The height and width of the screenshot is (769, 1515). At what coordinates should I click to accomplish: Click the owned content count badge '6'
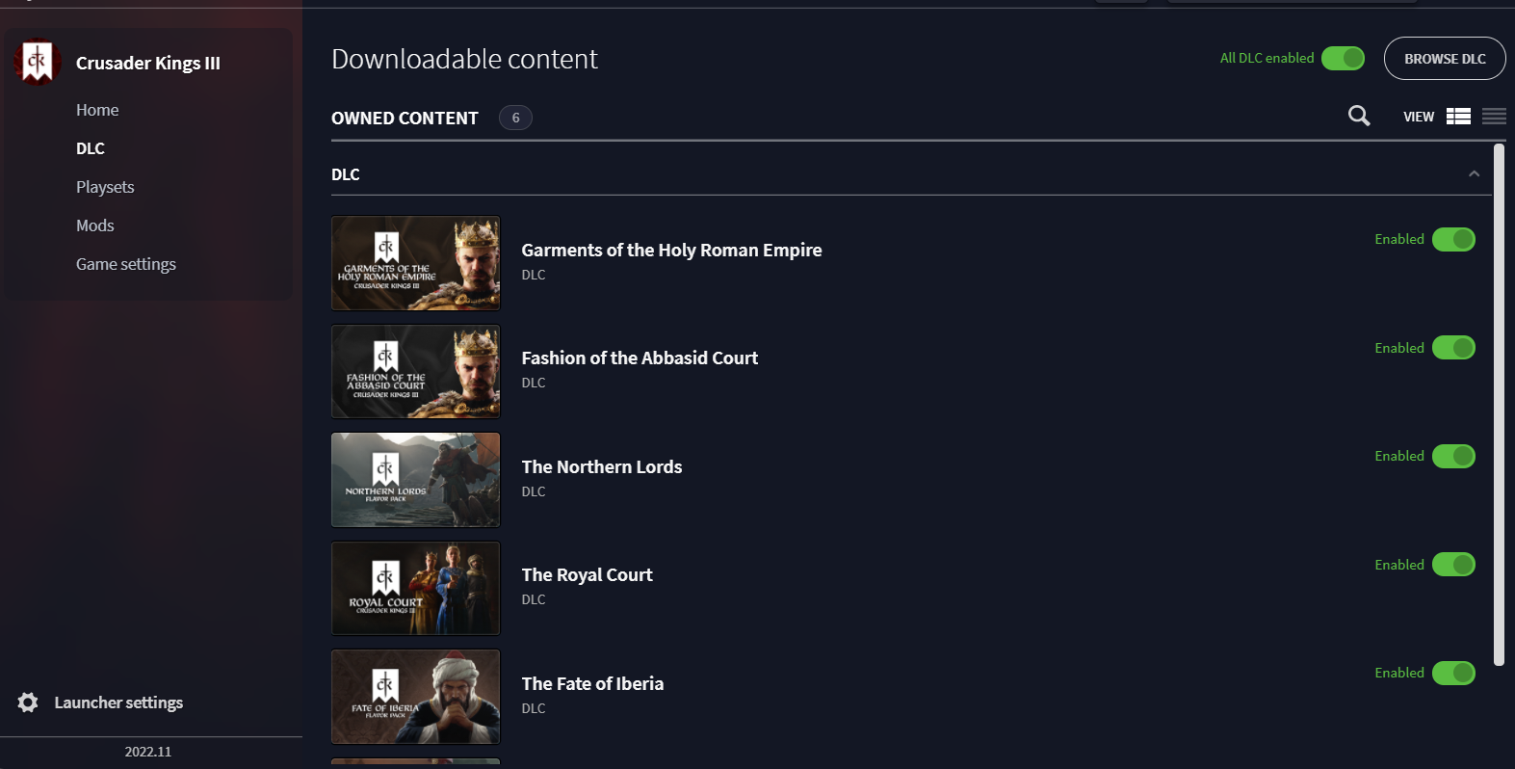coord(515,118)
